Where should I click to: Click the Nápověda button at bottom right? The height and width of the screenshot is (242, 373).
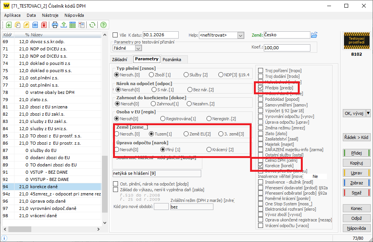coord(357,228)
